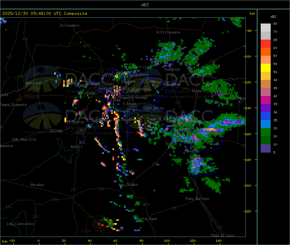Click the 'Nihuil' place label

[x=76, y=147]
